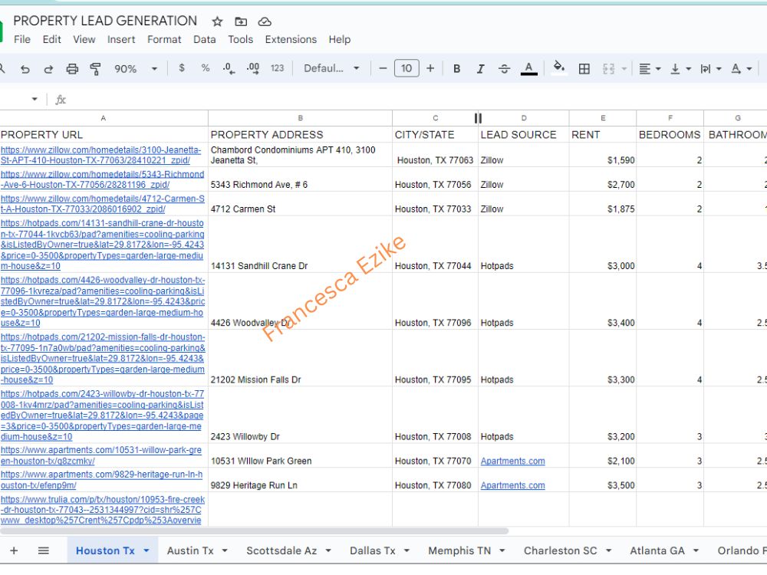Toggle bold formatting
The width and height of the screenshot is (767, 575).
pos(456,69)
